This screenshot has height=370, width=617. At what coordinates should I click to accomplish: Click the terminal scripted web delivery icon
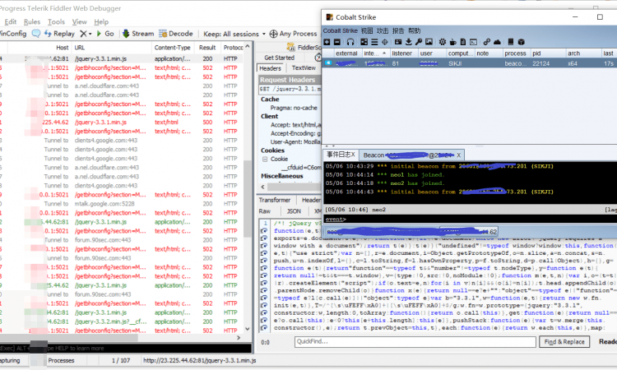click(x=473, y=42)
